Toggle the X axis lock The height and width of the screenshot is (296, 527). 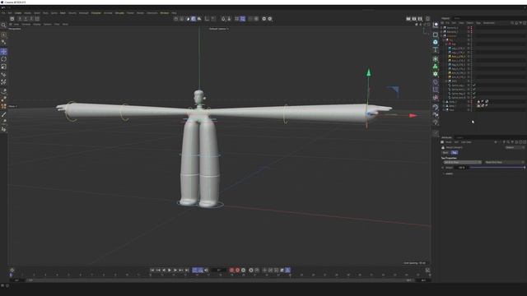coord(20,19)
